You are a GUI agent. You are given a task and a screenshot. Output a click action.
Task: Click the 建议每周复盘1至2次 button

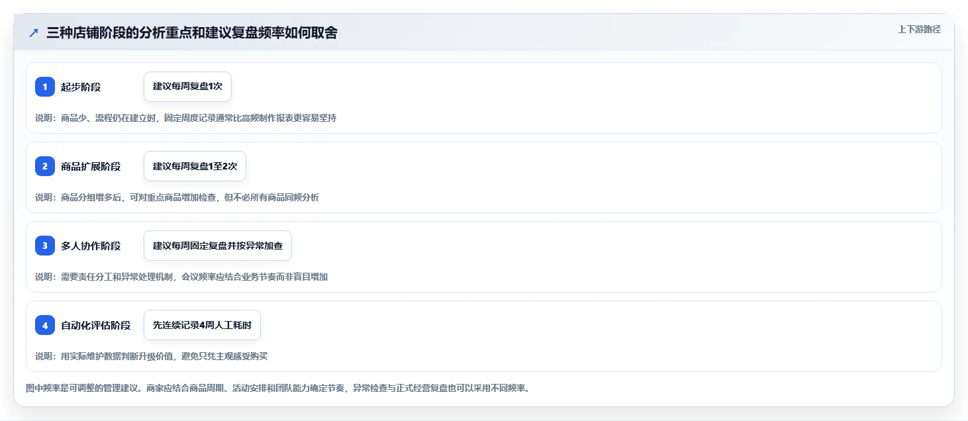point(195,166)
